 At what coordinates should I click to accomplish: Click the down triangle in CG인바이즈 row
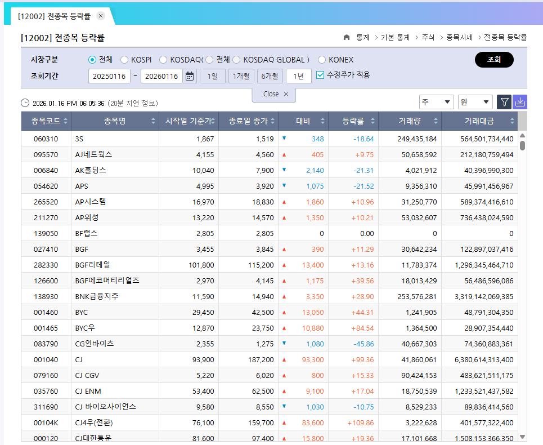[x=284, y=344]
